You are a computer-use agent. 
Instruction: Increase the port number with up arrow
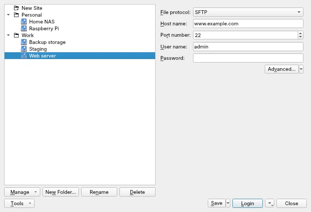300,33
